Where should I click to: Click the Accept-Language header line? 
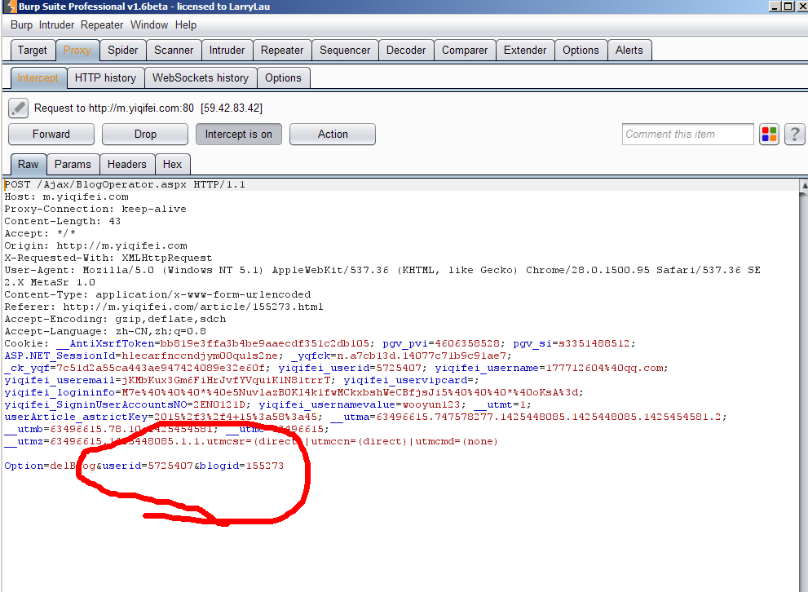[x=105, y=331]
